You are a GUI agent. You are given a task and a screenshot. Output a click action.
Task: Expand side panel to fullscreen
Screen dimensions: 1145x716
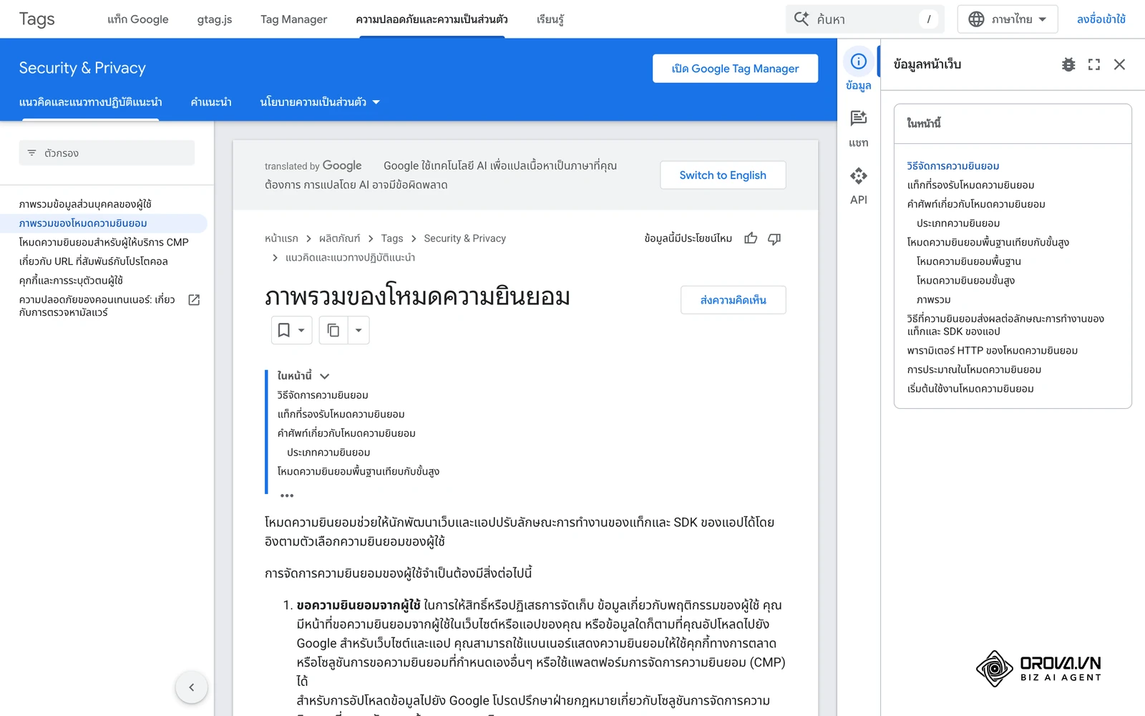(1094, 64)
